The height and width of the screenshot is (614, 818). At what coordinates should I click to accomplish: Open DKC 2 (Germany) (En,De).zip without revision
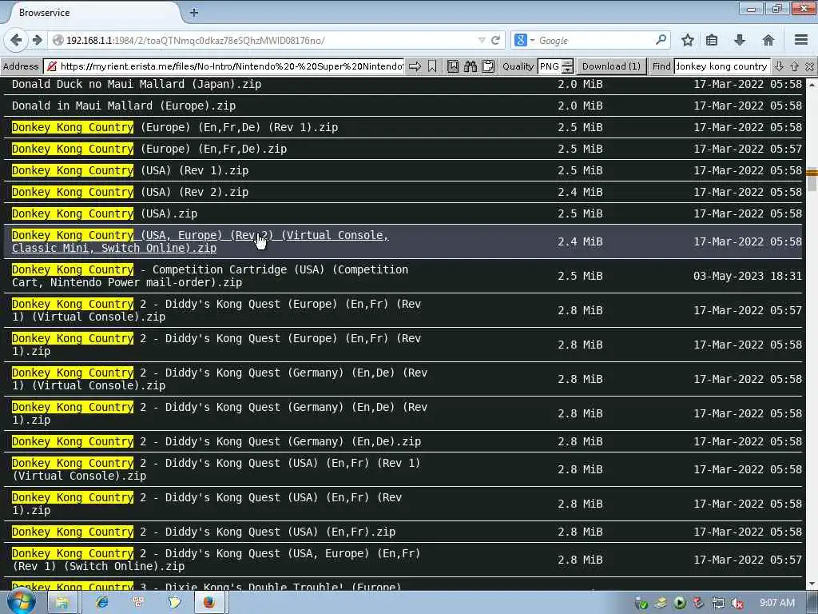coord(216,441)
